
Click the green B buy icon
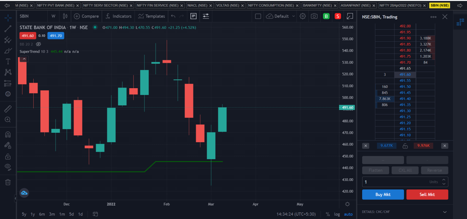[326, 16]
